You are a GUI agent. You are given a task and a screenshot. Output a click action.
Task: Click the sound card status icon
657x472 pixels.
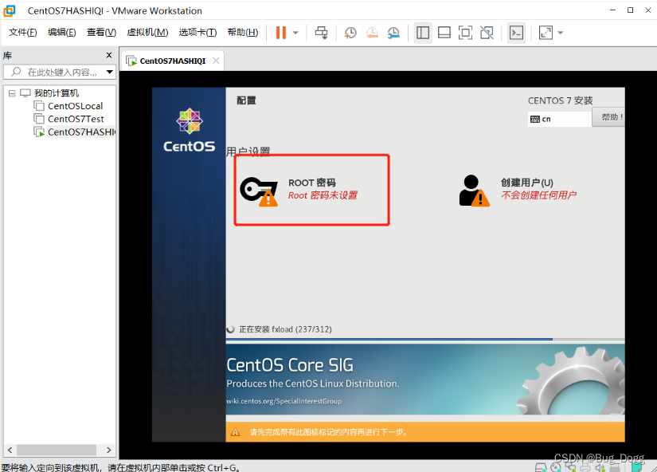600,467
